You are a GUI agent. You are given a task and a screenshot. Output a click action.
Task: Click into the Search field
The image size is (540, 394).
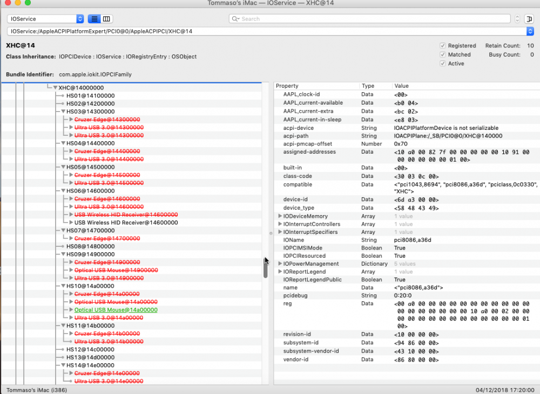pos(369,19)
